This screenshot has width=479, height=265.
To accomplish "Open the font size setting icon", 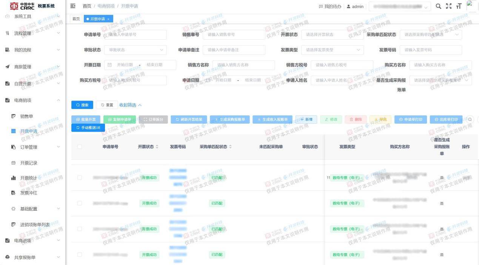I will [459, 6].
